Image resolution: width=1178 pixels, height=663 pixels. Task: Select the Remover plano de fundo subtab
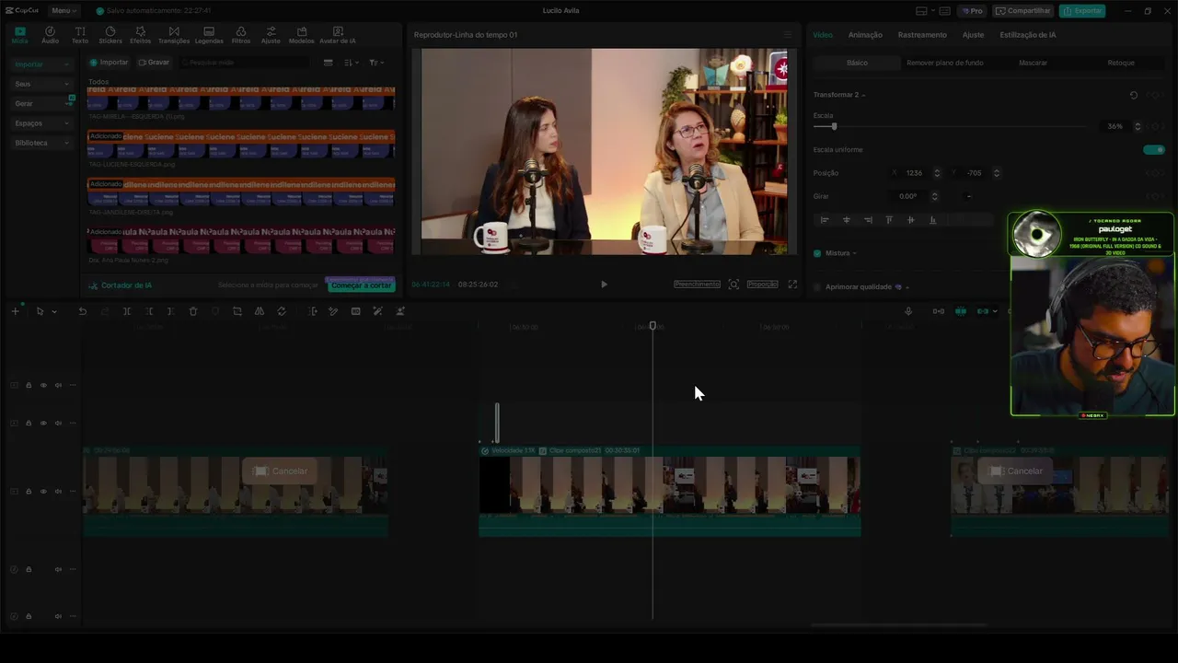pyautogui.click(x=944, y=63)
